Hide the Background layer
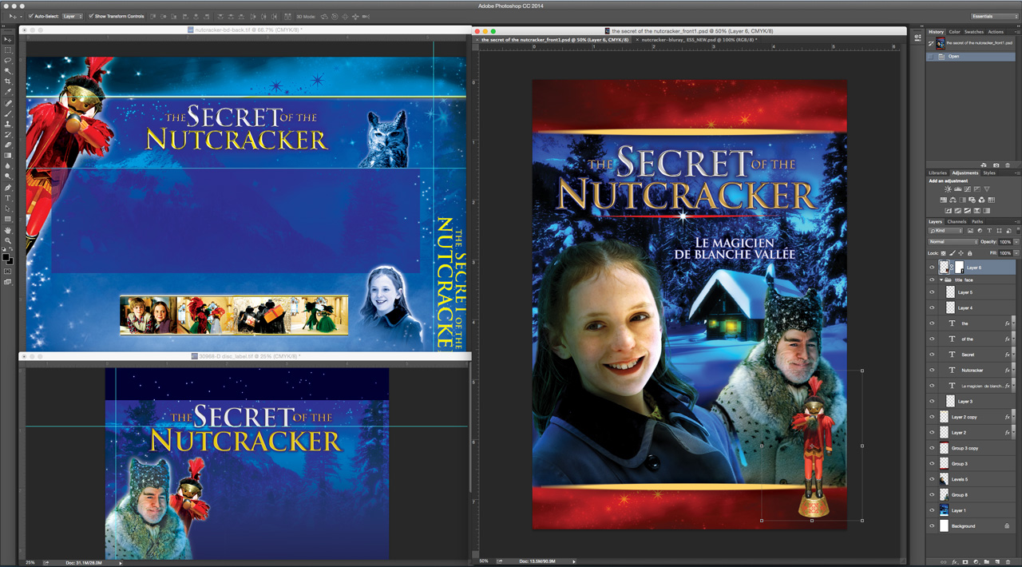Image resolution: width=1022 pixels, height=567 pixels. [x=932, y=525]
